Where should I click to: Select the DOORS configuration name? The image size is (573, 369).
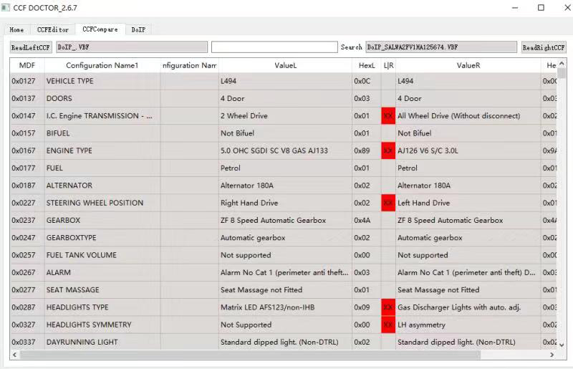59,98
